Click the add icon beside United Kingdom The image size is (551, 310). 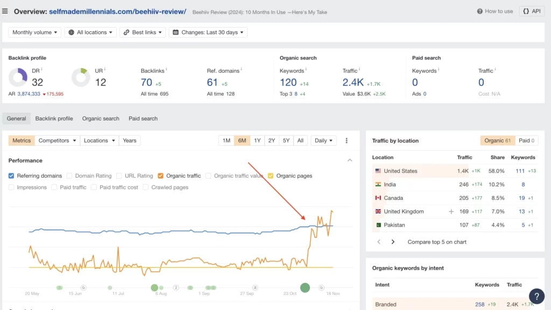(451, 212)
